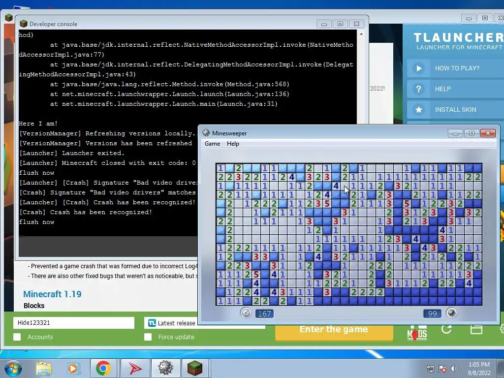Viewport: 504px width, 378px height.
Task: Click the '[Launcher] Launcher exited.' console line
Action: pyautogui.click(x=72, y=153)
